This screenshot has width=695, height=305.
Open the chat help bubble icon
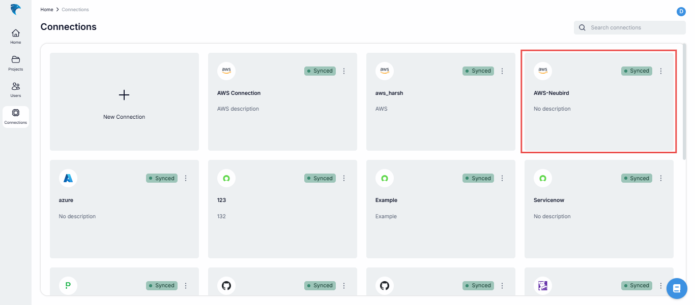pyautogui.click(x=676, y=288)
